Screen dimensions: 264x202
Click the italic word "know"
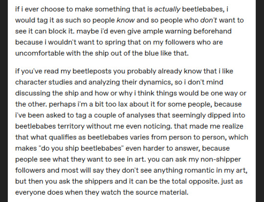click(126, 20)
